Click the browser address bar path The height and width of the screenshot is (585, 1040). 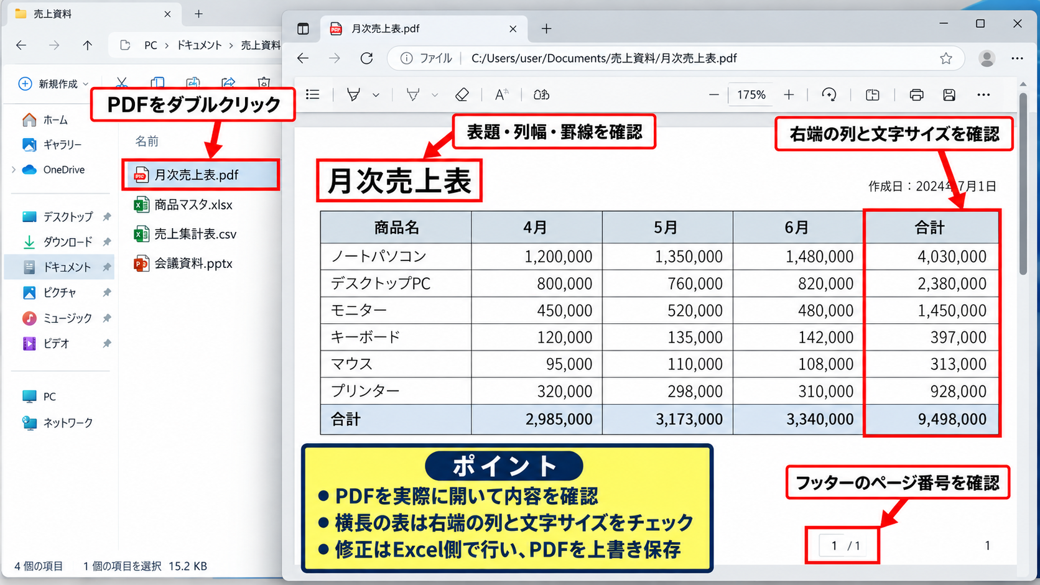tap(604, 58)
